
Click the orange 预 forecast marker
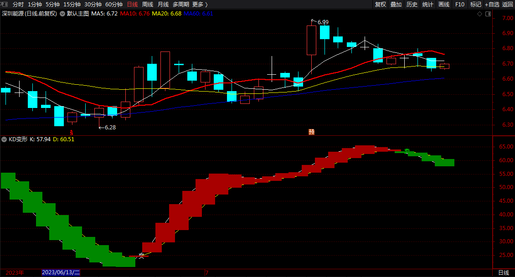(x=311, y=132)
